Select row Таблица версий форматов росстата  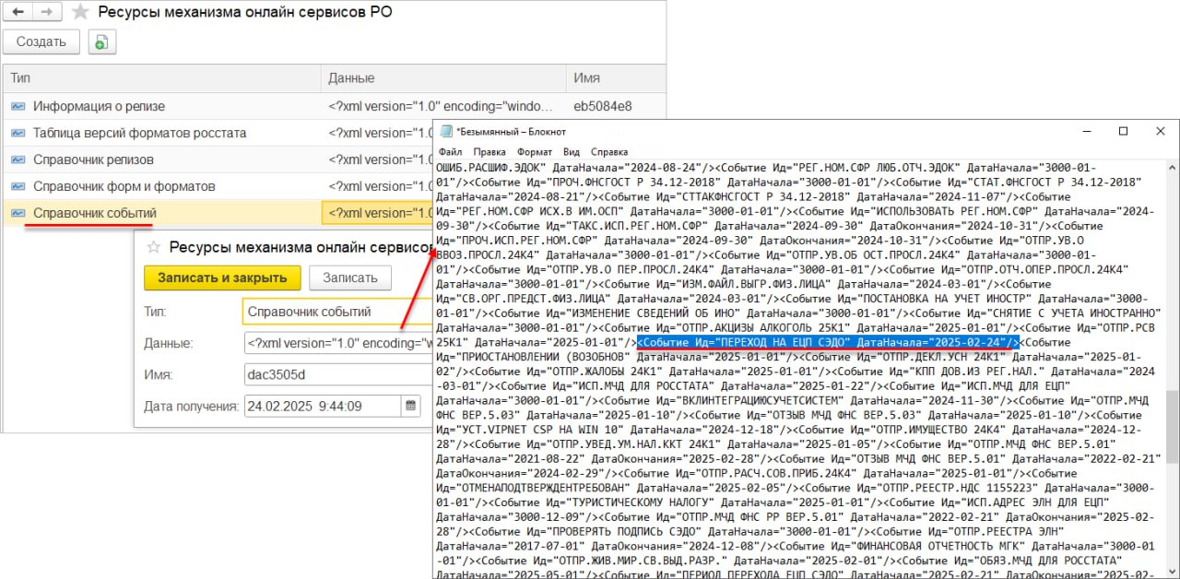coord(218,133)
